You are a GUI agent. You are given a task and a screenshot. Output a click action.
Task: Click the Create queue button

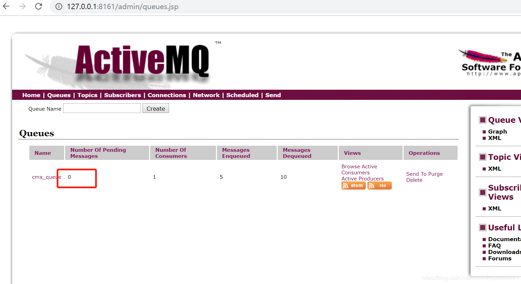click(156, 108)
